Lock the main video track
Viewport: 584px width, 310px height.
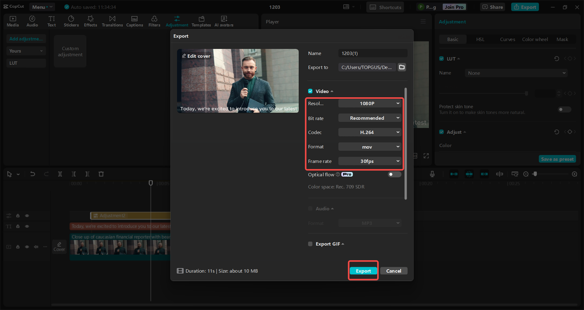[18, 247]
